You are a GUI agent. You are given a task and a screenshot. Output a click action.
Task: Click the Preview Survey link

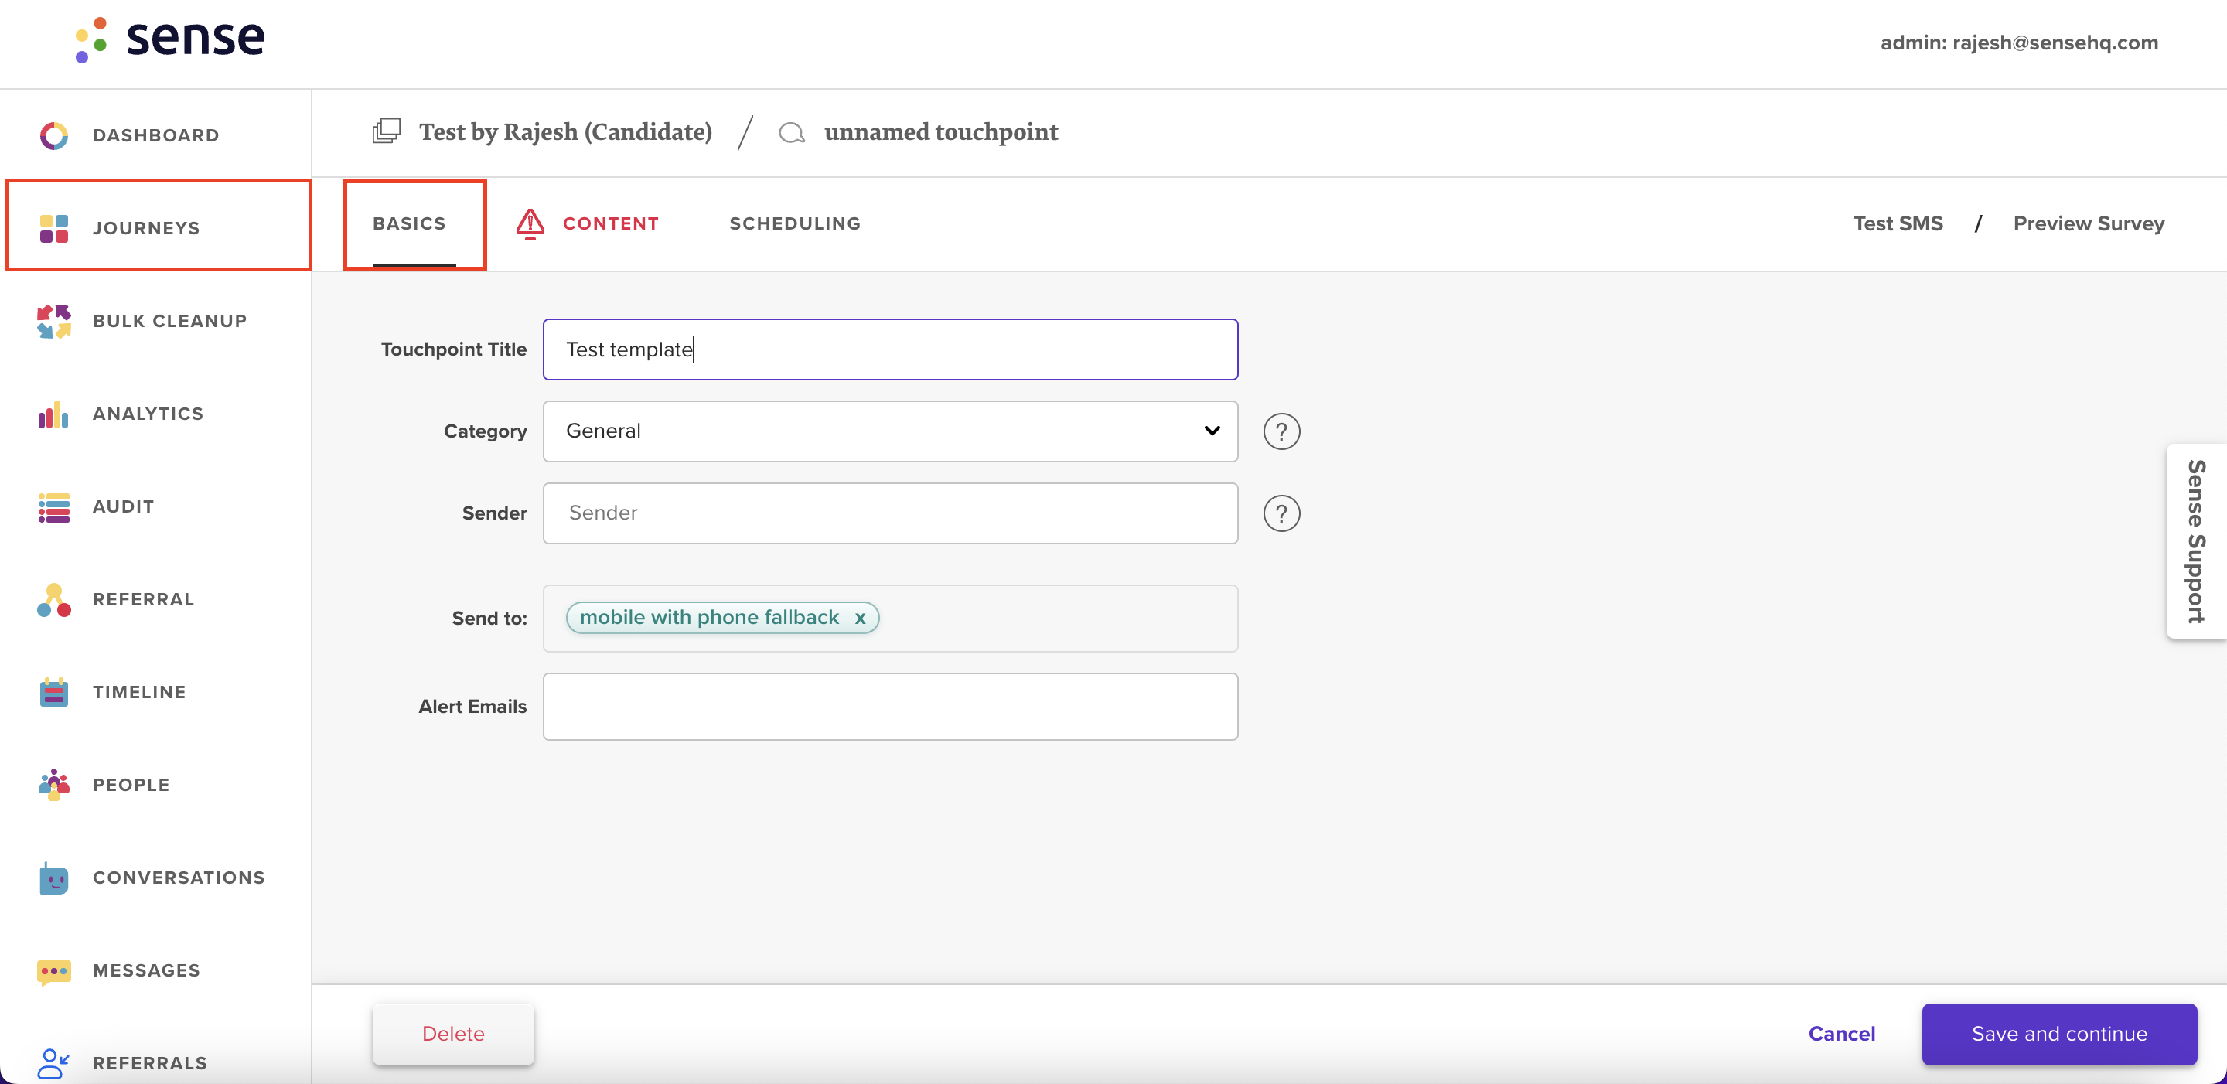click(2089, 224)
